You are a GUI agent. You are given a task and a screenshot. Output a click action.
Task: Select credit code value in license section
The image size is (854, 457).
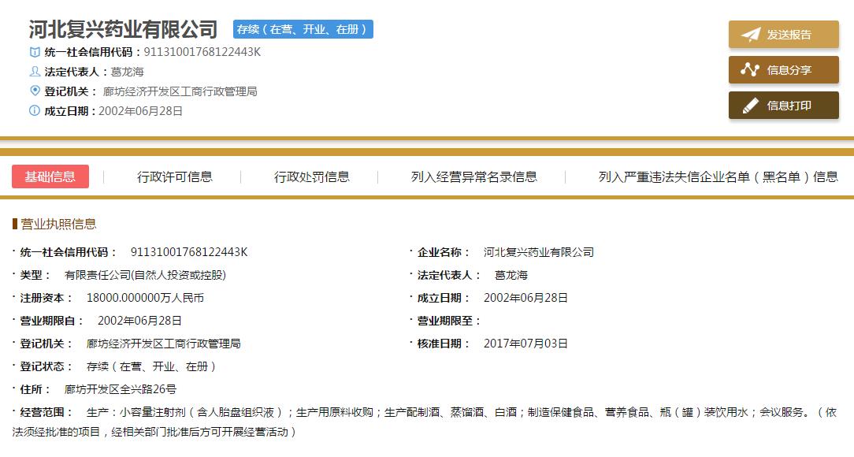(x=189, y=252)
